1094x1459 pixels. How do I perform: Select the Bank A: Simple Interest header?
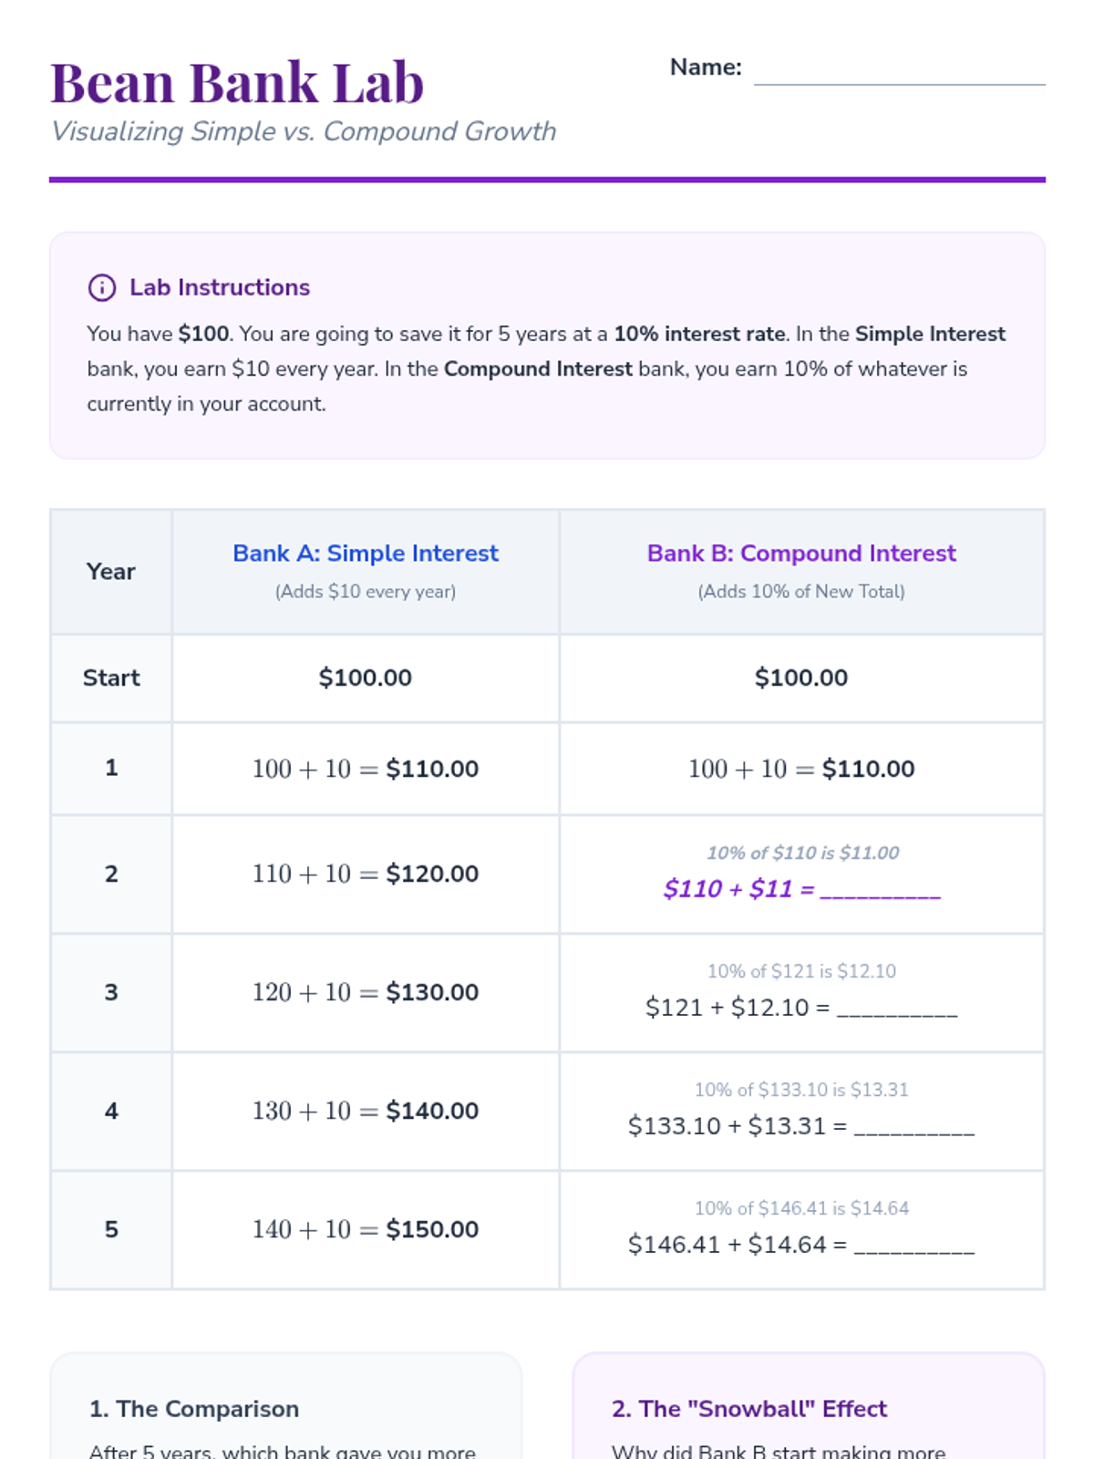click(366, 554)
